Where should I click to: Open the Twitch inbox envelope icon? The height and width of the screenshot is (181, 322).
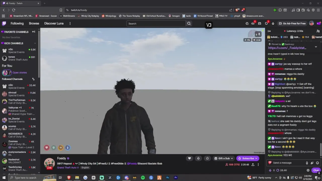coord(260,23)
